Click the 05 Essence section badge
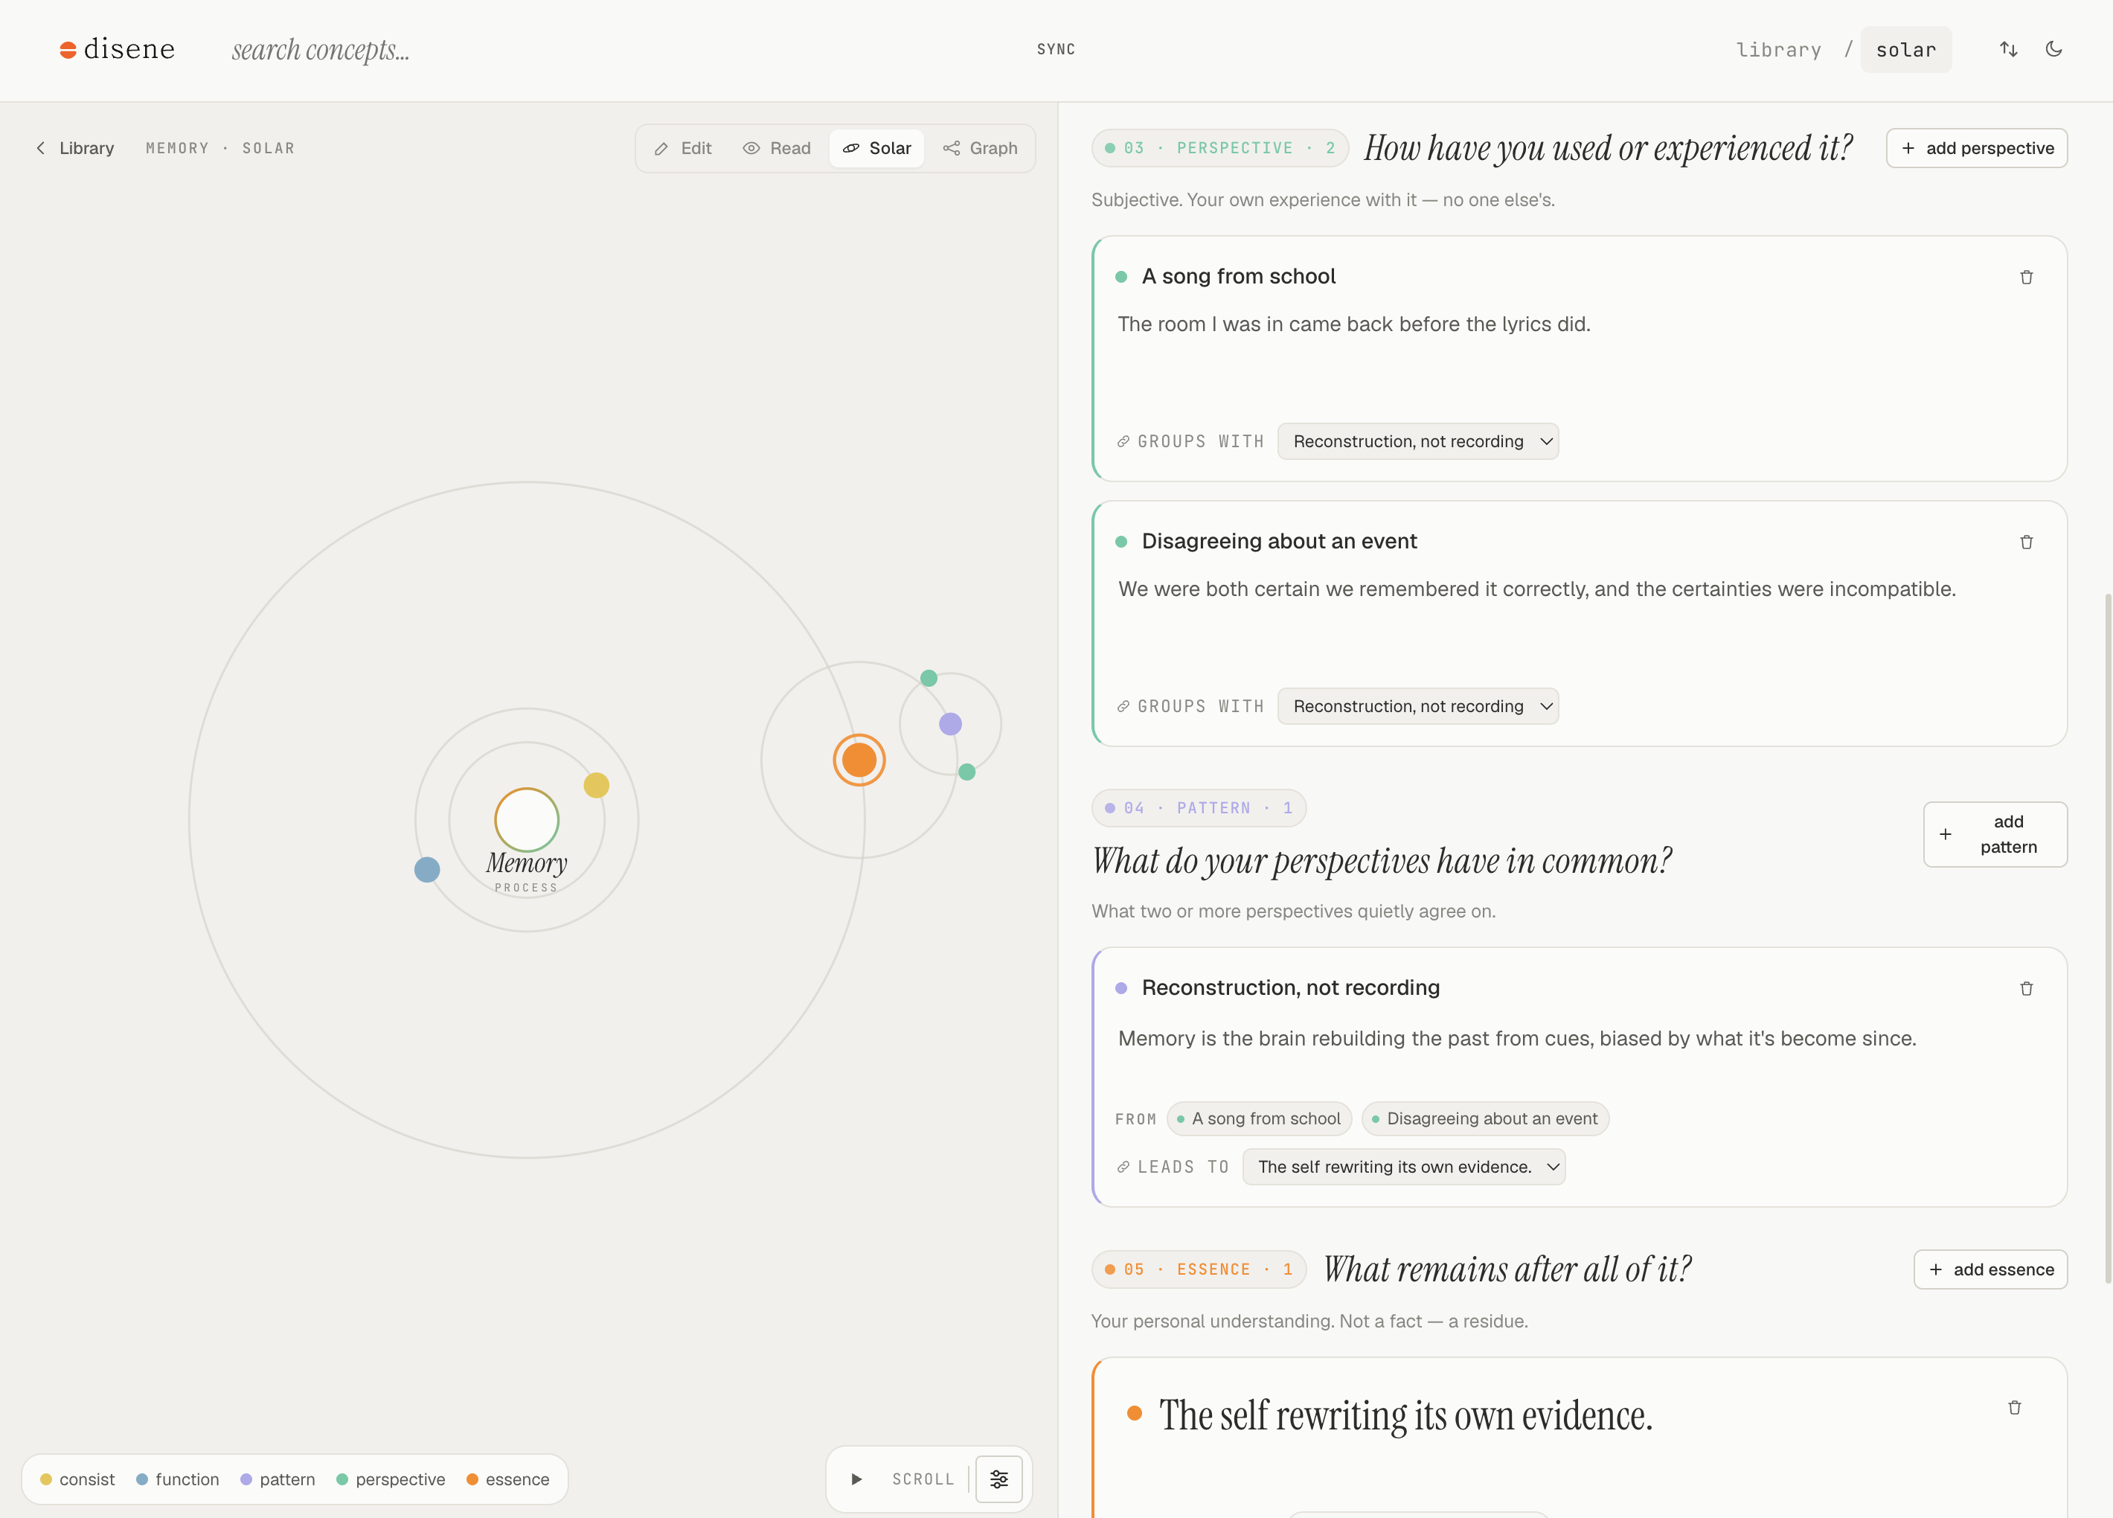 click(1198, 1269)
